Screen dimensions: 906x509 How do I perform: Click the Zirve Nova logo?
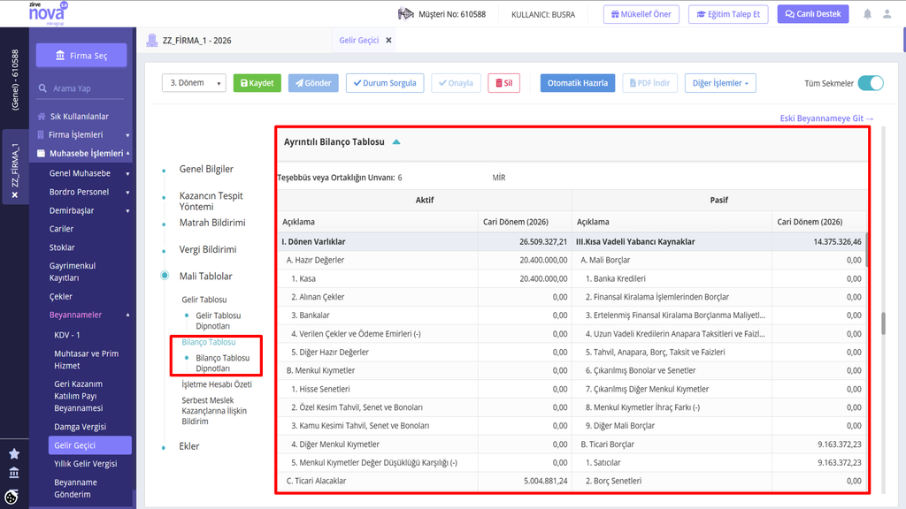click(x=49, y=13)
